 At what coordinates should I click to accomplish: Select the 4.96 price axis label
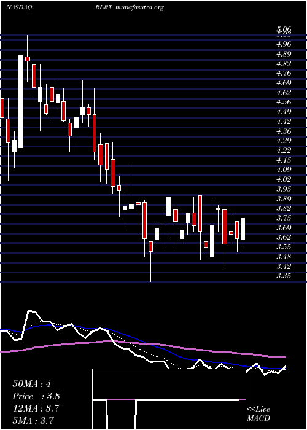coord(283,44)
